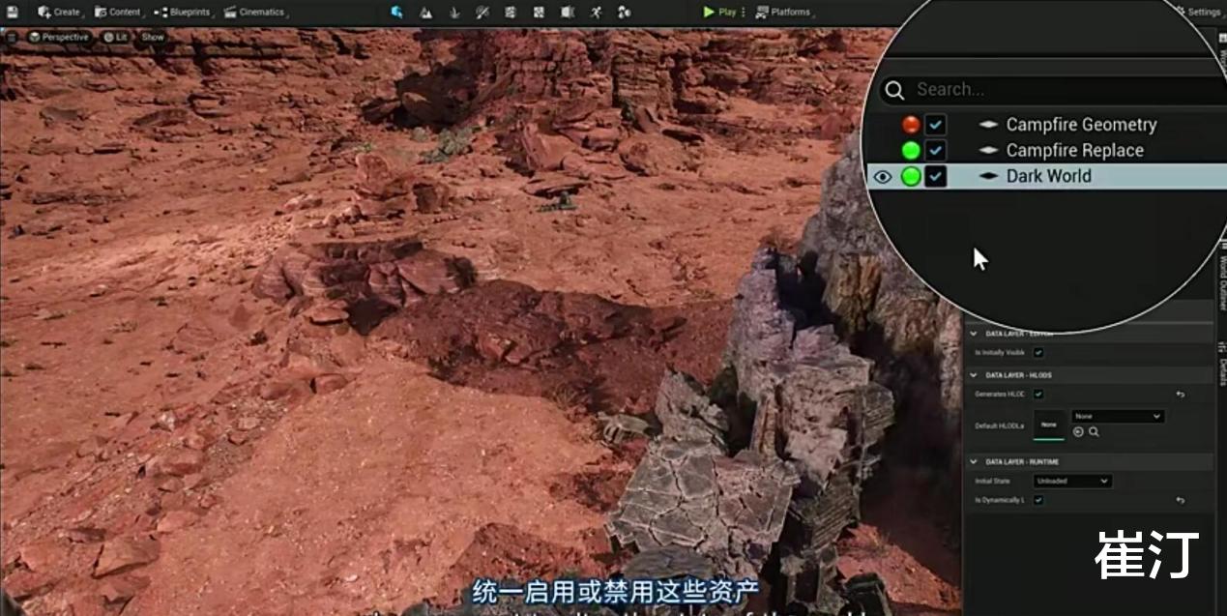Image resolution: width=1227 pixels, height=616 pixels.
Task: Switch to Select mode icon
Action: 397,12
